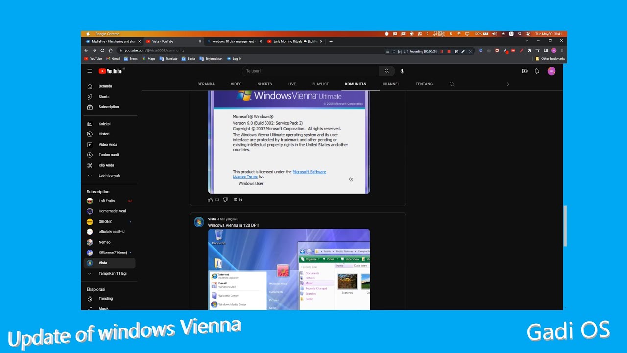Viewport: 627px width, 353px height.
Task: Switch to the VIDEO tab
Action: click(236, 84)
